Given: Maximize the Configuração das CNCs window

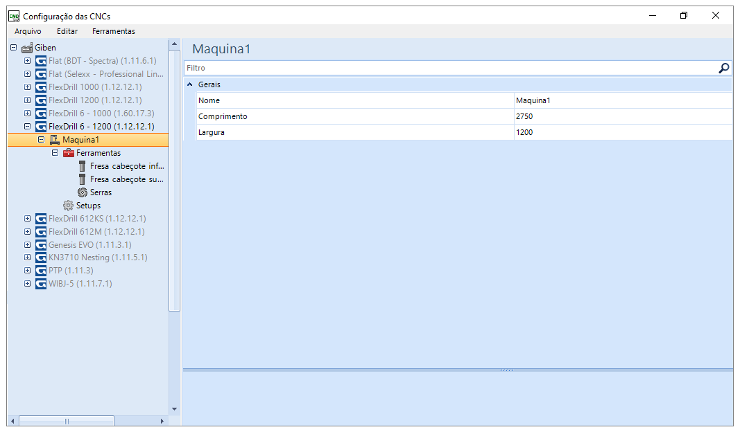Looking at the screenshot, I should [684, 15].
